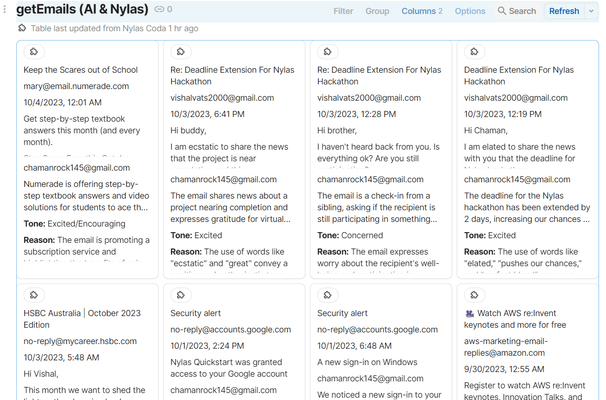Click sender mary@email.numerade.com

(76, 86)
